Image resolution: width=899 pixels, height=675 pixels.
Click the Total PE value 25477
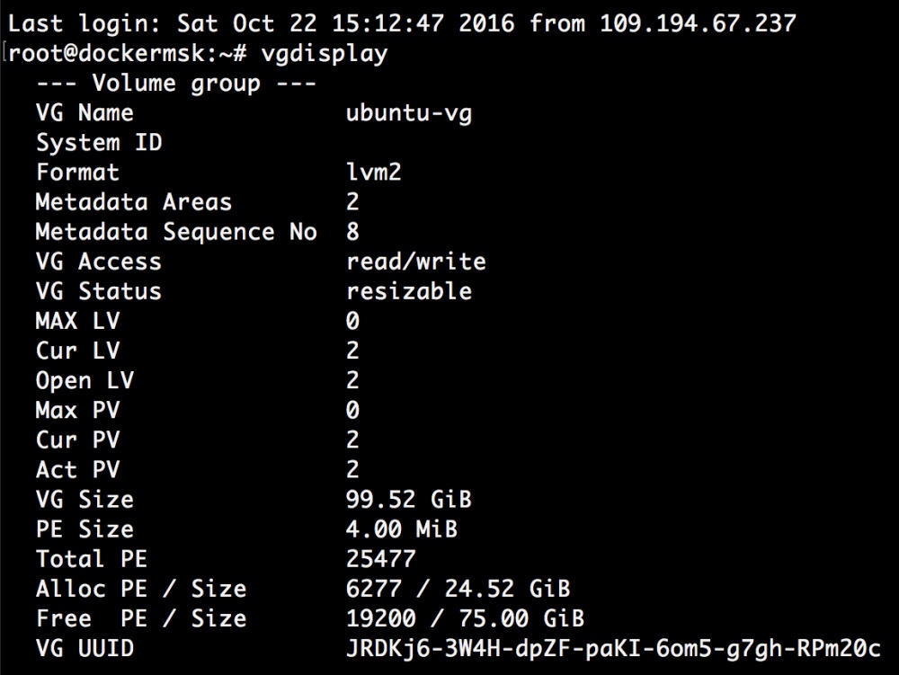click(380, 558)
